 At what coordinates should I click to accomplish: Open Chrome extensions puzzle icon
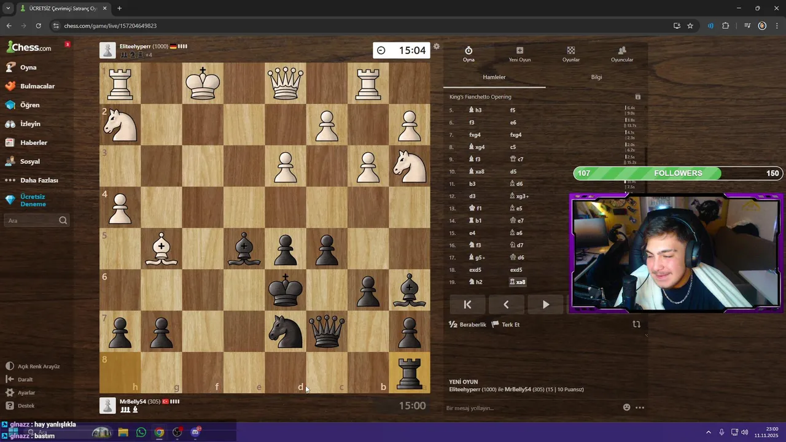[x=725, y=26]
